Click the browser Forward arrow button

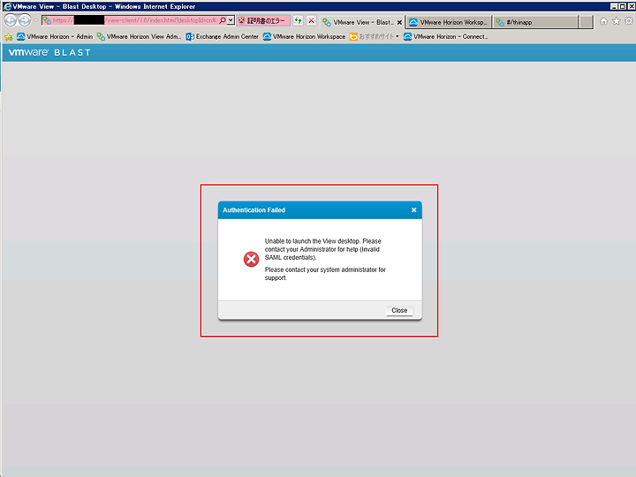[25, 19]
